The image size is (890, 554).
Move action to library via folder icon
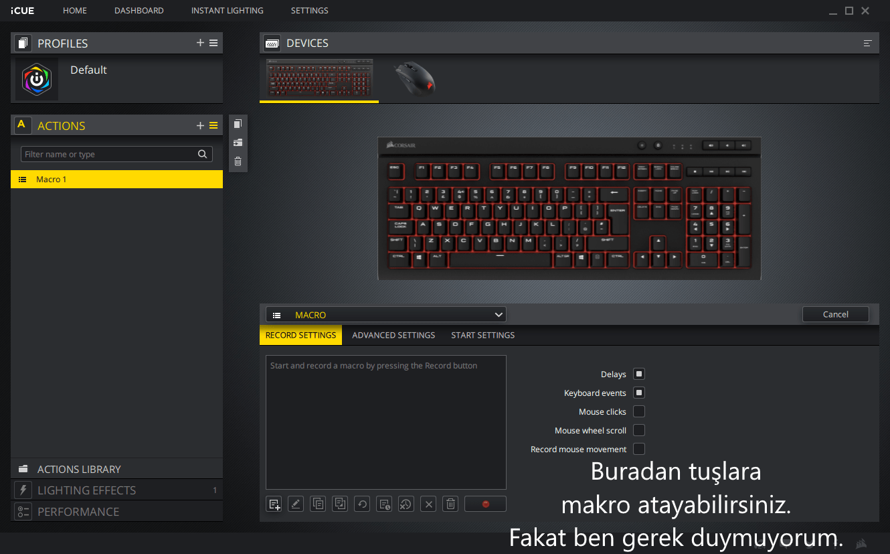(238, 143)
